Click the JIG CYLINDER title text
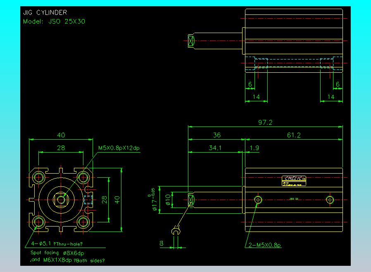 (x=45, y=13)
